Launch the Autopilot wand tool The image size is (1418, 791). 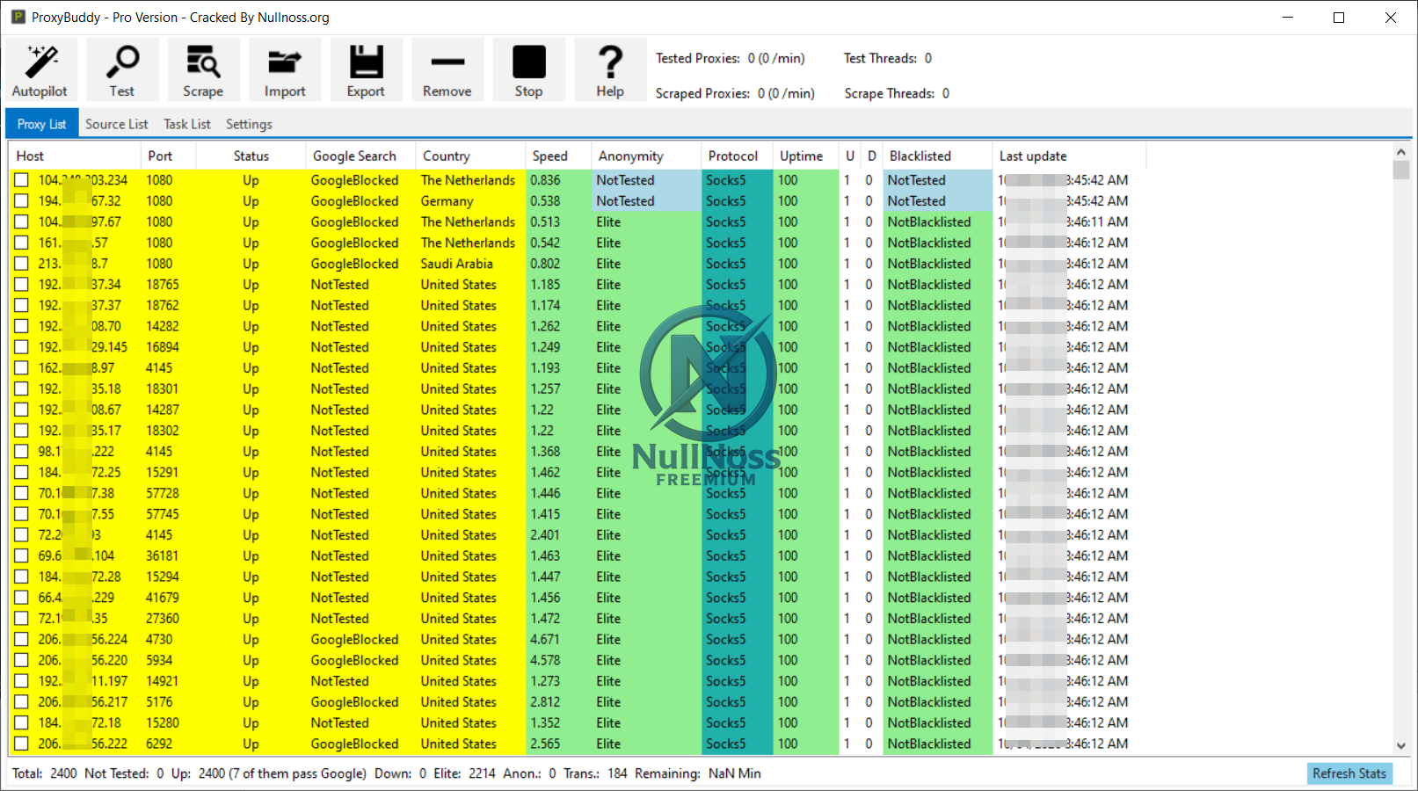40,70
